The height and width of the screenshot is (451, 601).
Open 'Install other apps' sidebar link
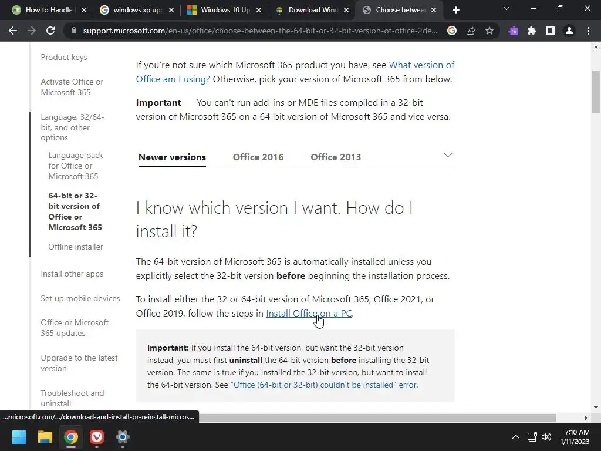(x=72, y=274)
